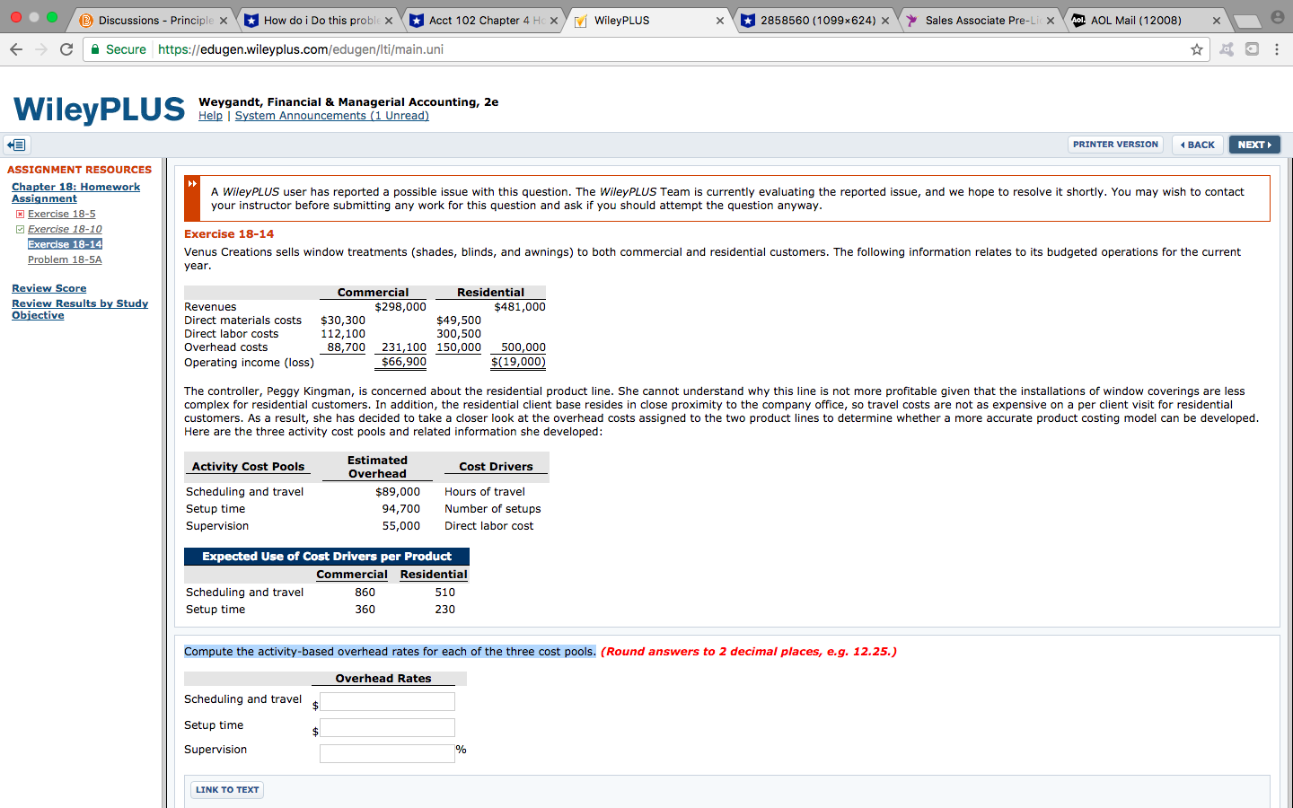
Task: Click the orange alert arrow icon
Action: pos(192,183)
